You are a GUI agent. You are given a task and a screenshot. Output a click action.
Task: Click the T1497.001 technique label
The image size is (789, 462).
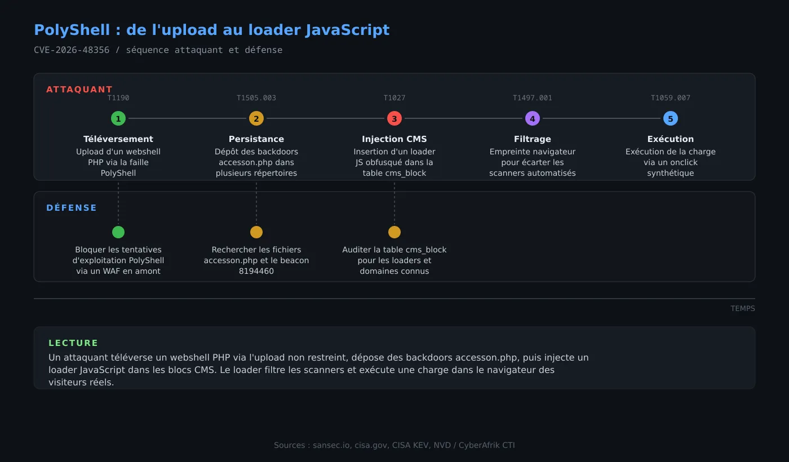coord(533,98)
